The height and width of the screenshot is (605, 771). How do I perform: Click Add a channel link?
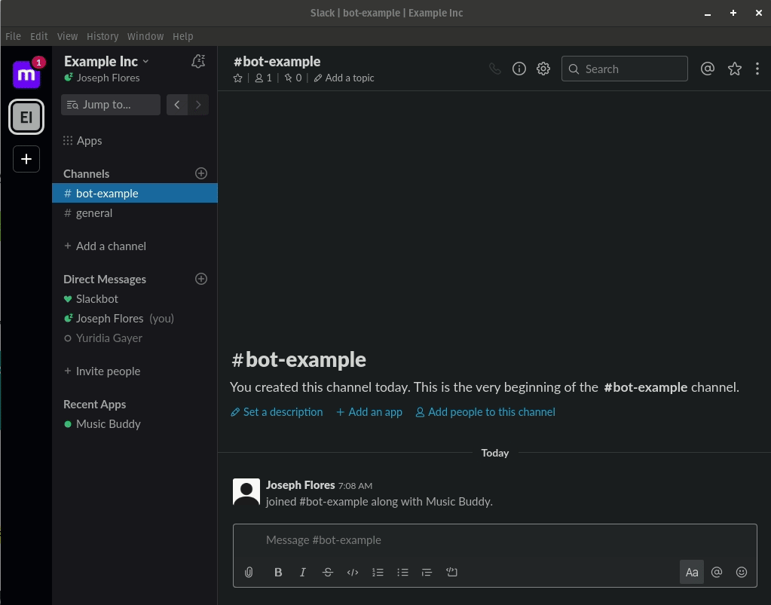(106, 246)
